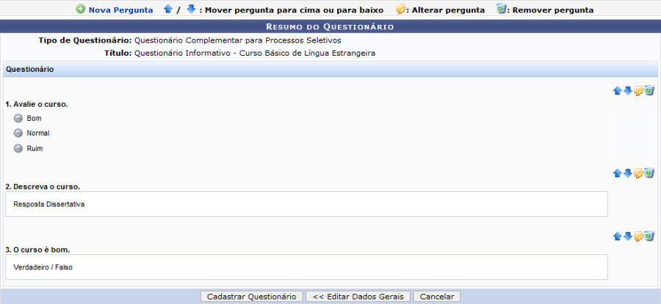Edit question 3 'O curso é bom'

point(638,236)
